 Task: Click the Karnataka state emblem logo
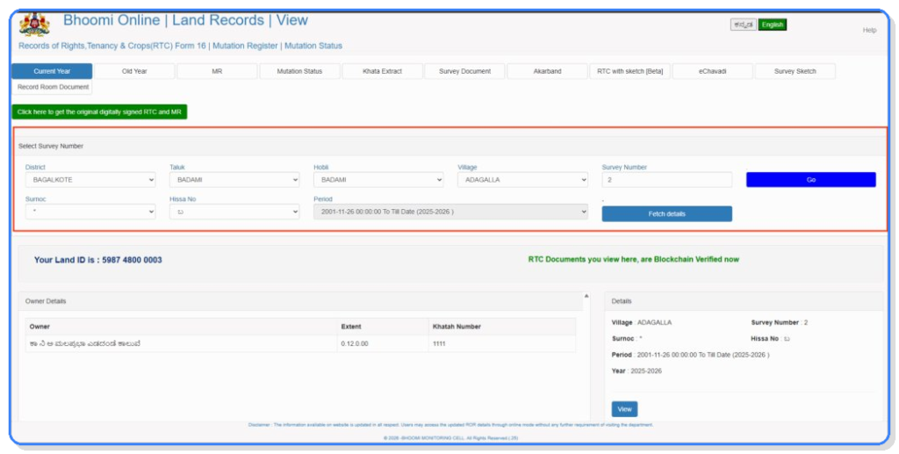(x=34, y=24)
